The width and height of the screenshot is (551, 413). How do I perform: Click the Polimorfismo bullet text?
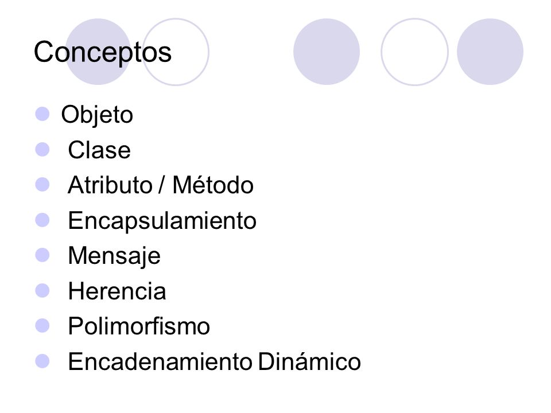coord(139,326)
